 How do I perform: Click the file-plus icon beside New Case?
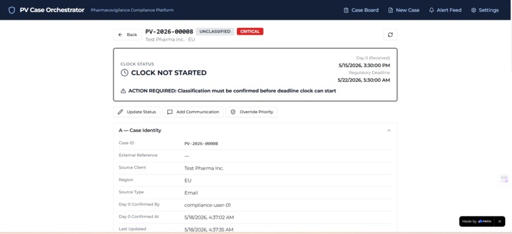pyautogui.click(x=391, y=10)
